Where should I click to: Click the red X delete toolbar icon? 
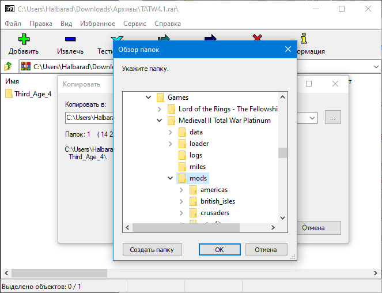point(257,38)
